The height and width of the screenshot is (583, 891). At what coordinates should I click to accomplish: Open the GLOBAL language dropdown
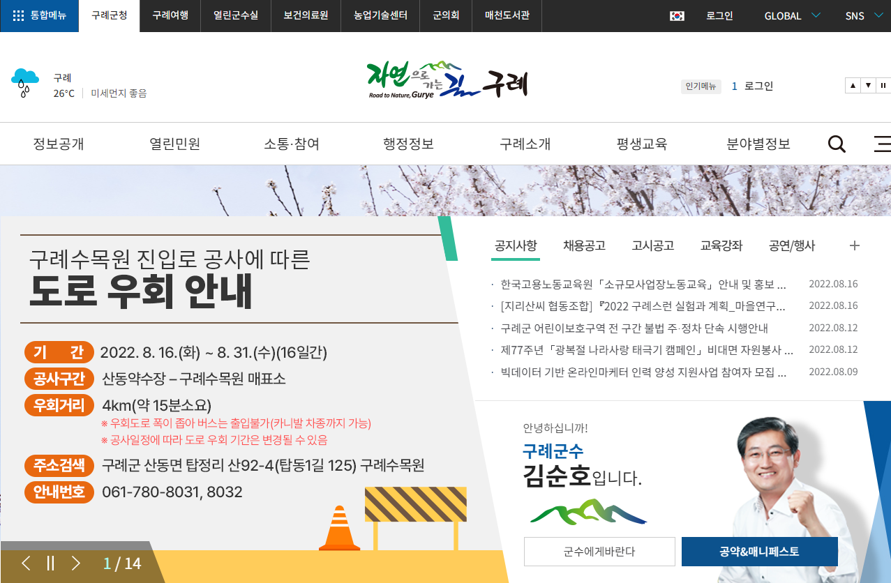pyautogui.click(x=791, y=15)
